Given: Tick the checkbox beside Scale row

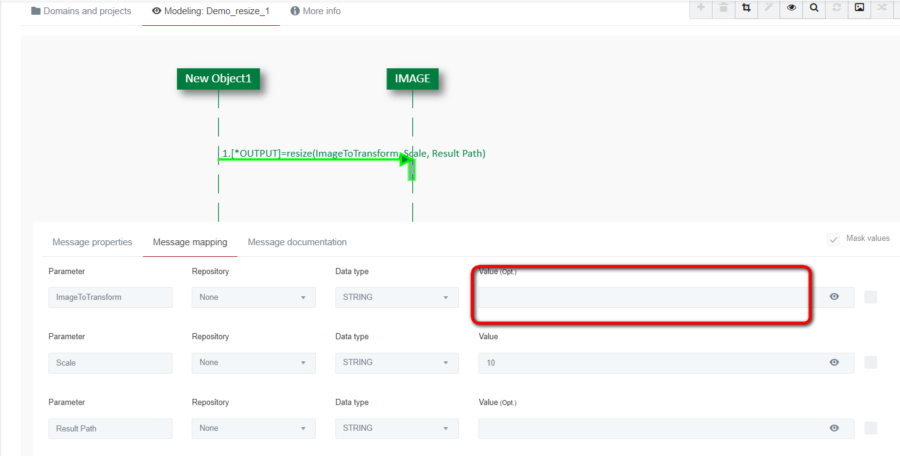Looking at the screenshot, I should [871, 363].
